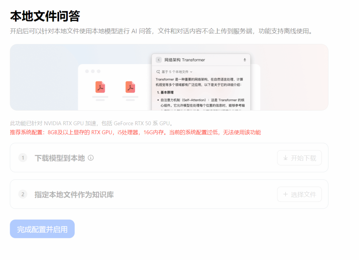Open the left PDF file icon in the preview
The height and width of the screenshot is (260, 359).
(x=100, y=87)
